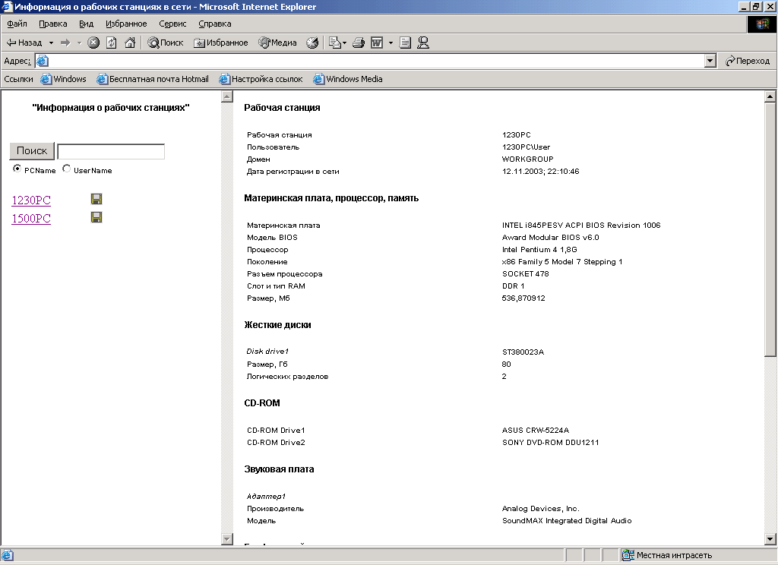The image size is (778, 565).
Task: Open the Бесплатная почта Hotmail link
Action: pos(153,79)
